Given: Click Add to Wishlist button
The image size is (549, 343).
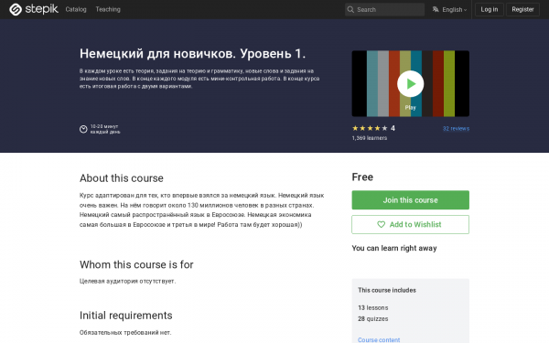Looking at the screenshot, I should coord(410,224).
